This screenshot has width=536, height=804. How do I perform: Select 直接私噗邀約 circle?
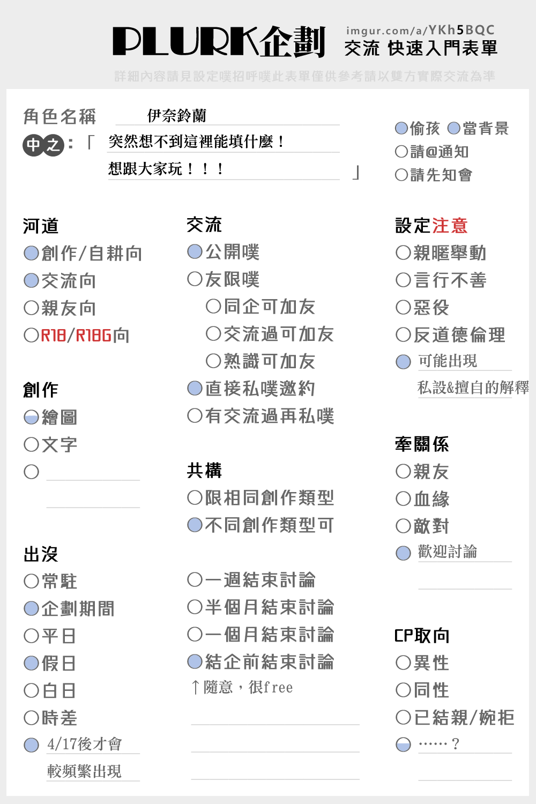195,388
